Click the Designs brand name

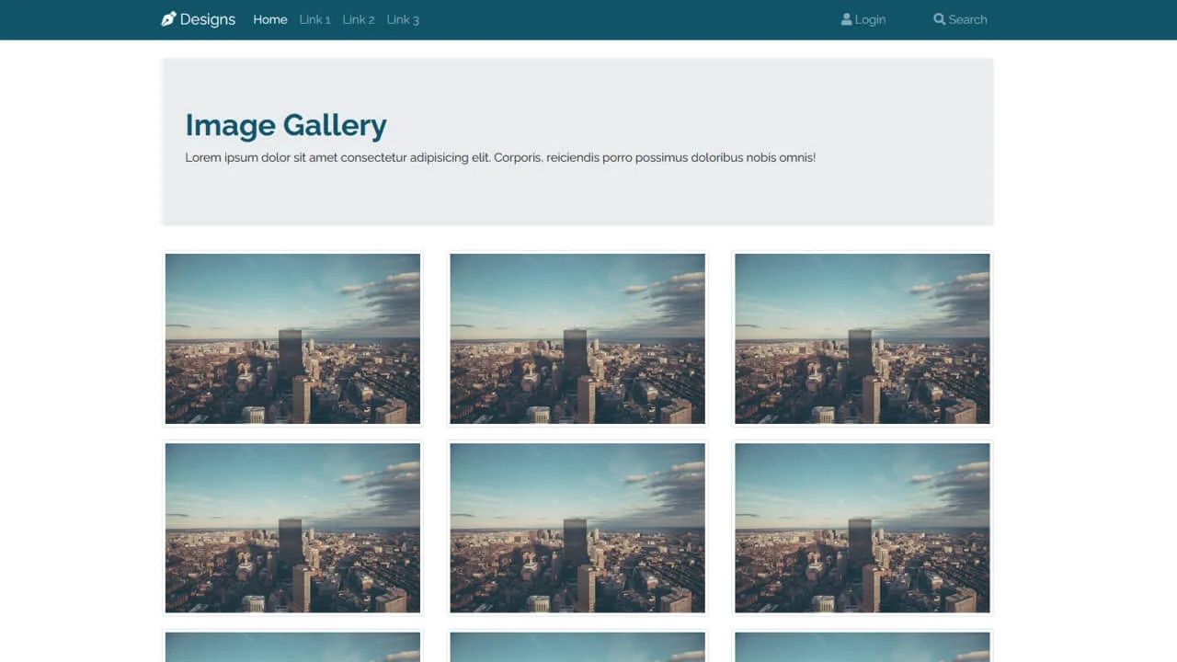(x=208, y=19)
